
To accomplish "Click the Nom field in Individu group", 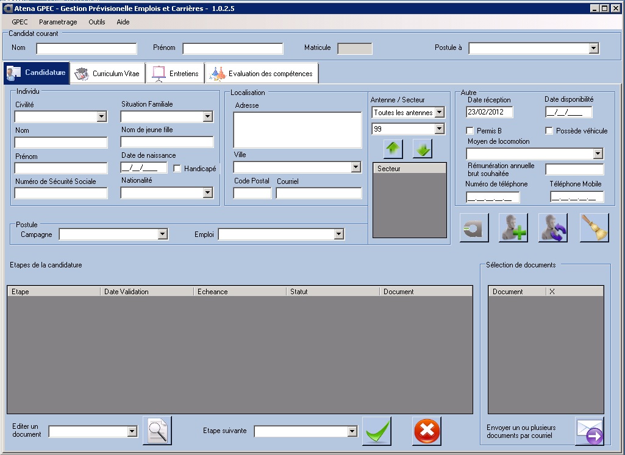I will tap(61, 143).
